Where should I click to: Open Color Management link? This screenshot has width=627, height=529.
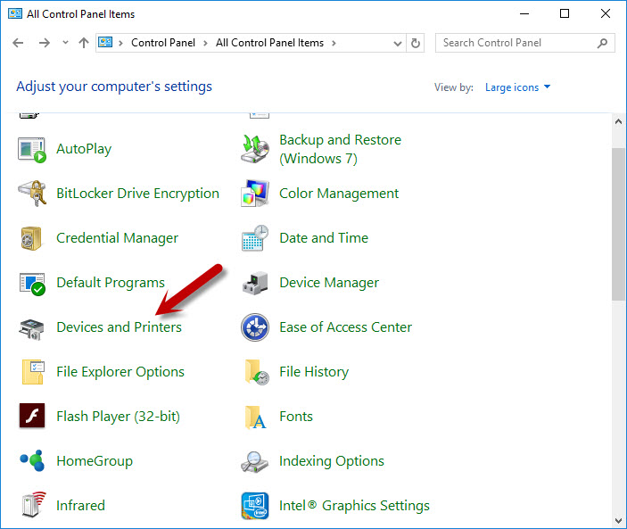[339, 194]
